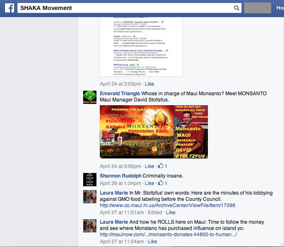Open the Home tab in top bar
Viewport: 284px width, 247px height.
click(279, 8)
